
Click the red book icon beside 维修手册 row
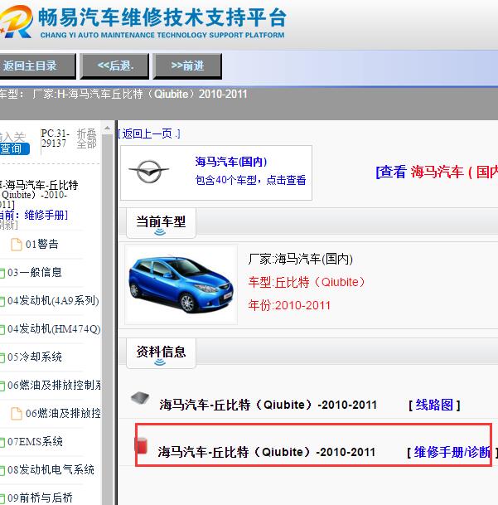click(141, 446)
